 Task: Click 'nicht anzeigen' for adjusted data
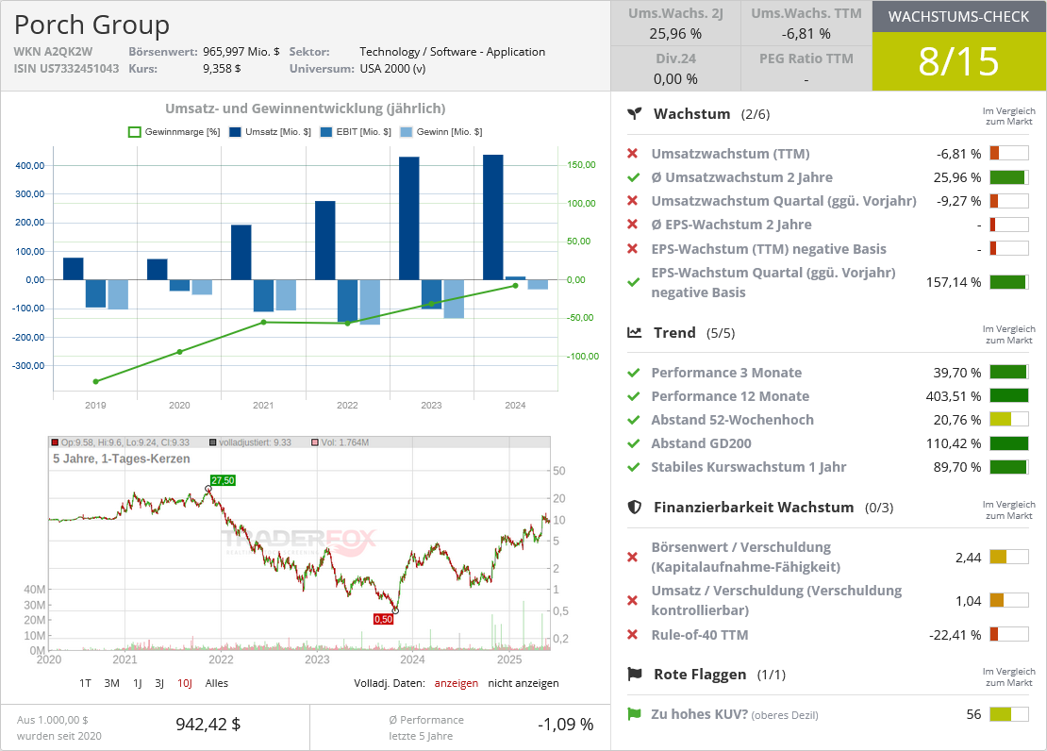pyautogui.click(x=523, y=683)
